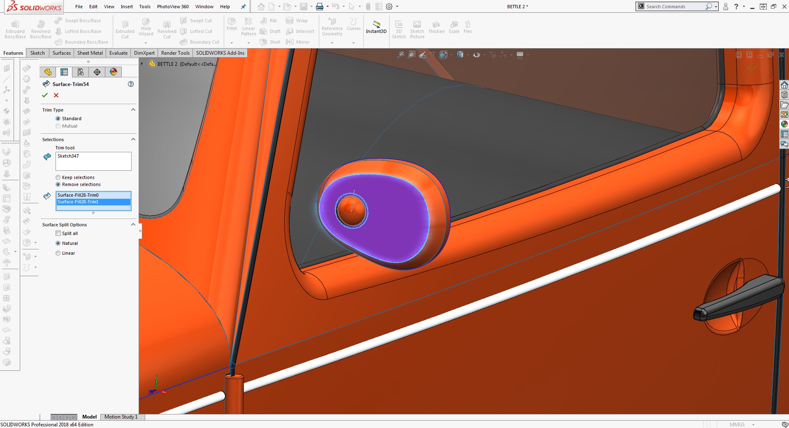Open Hide/Show Items eye icon

[476, 55]
